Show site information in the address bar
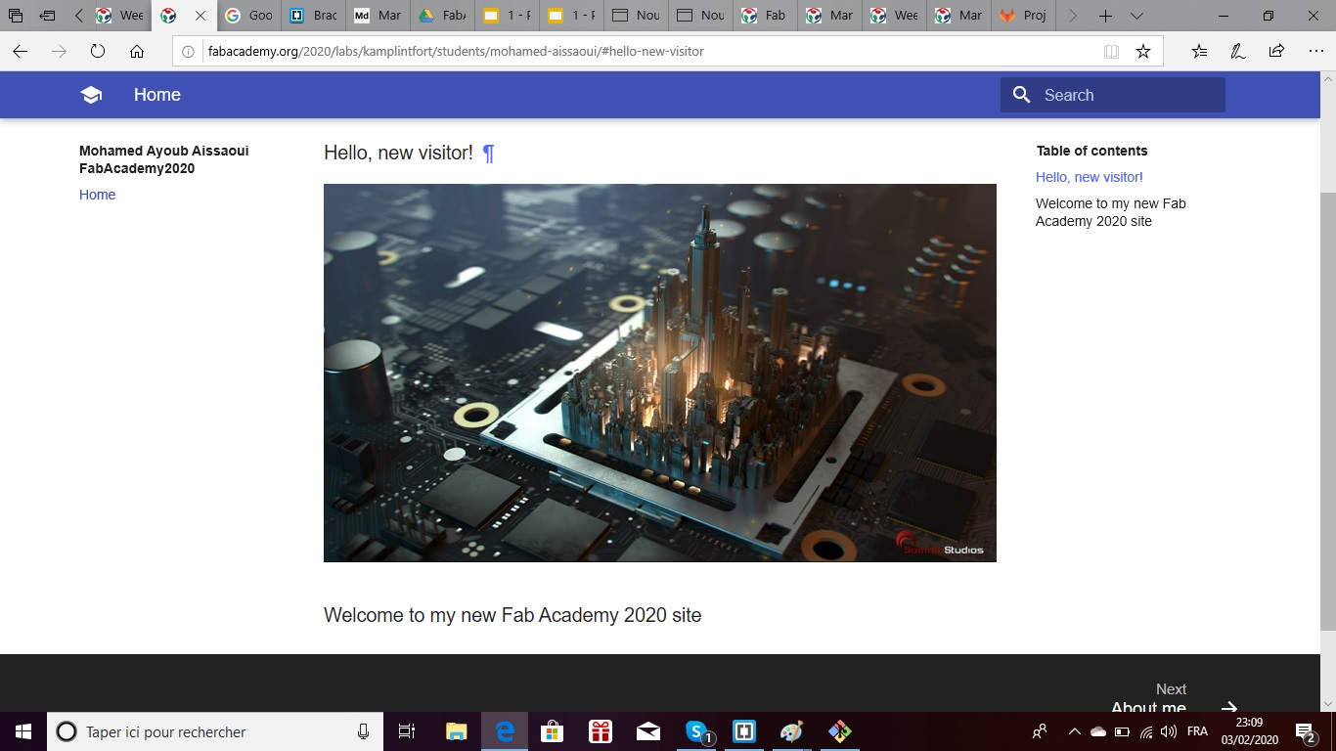Screen dimensions: 1336x751 point(189,52)
